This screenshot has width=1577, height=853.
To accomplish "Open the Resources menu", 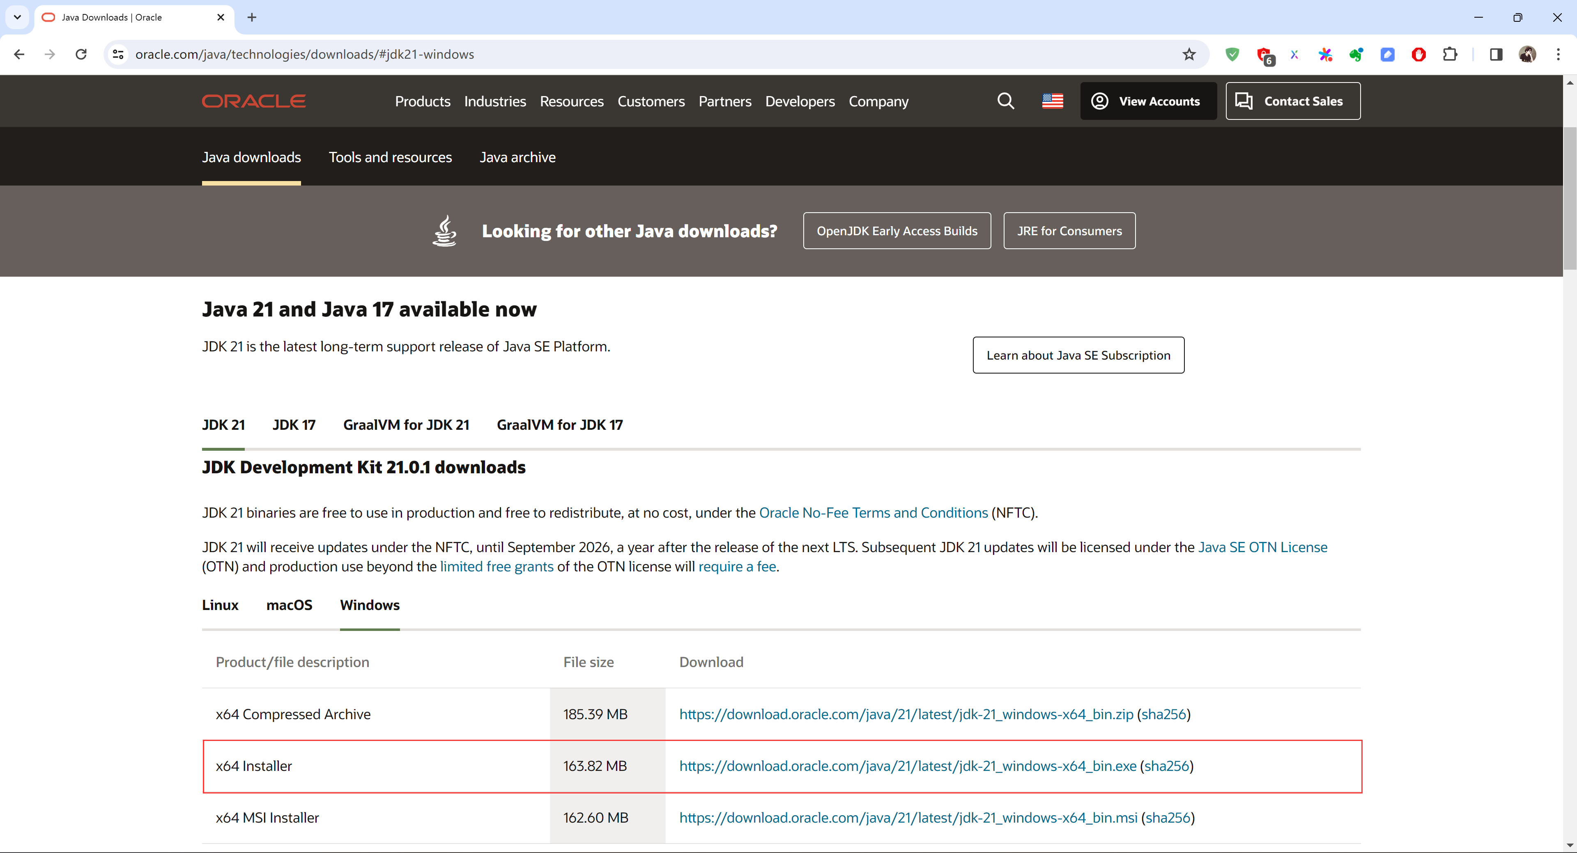I will (x=571, y=101).
